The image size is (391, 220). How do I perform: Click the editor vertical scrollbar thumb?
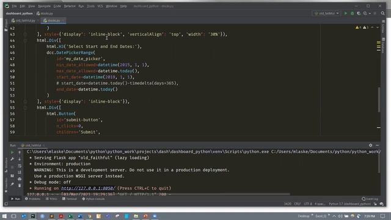click(379, 100)
